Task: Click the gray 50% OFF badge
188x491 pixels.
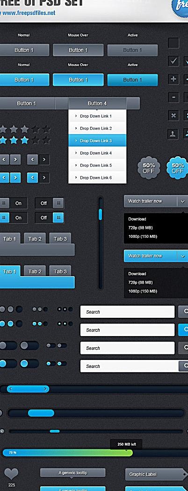Action: pyautogui.click(x=149, y=168)
